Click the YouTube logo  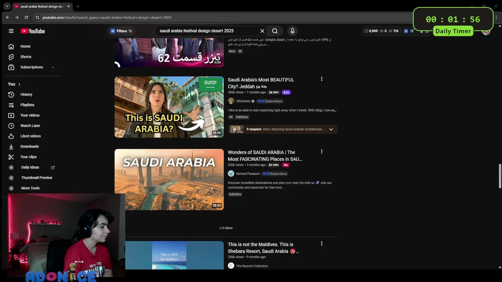pyautogui.click(x=33, y=31)
